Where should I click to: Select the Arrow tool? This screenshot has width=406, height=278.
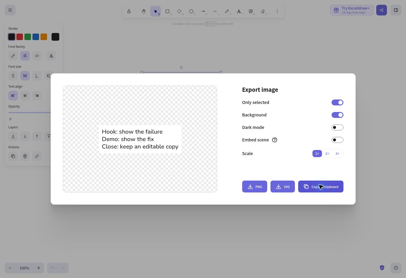203,11
